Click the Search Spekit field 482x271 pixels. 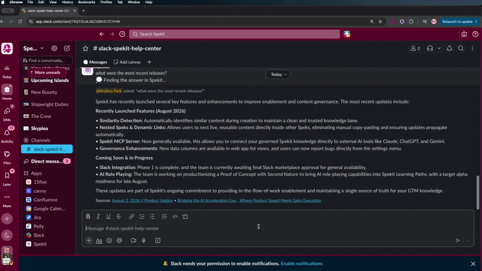234,34
